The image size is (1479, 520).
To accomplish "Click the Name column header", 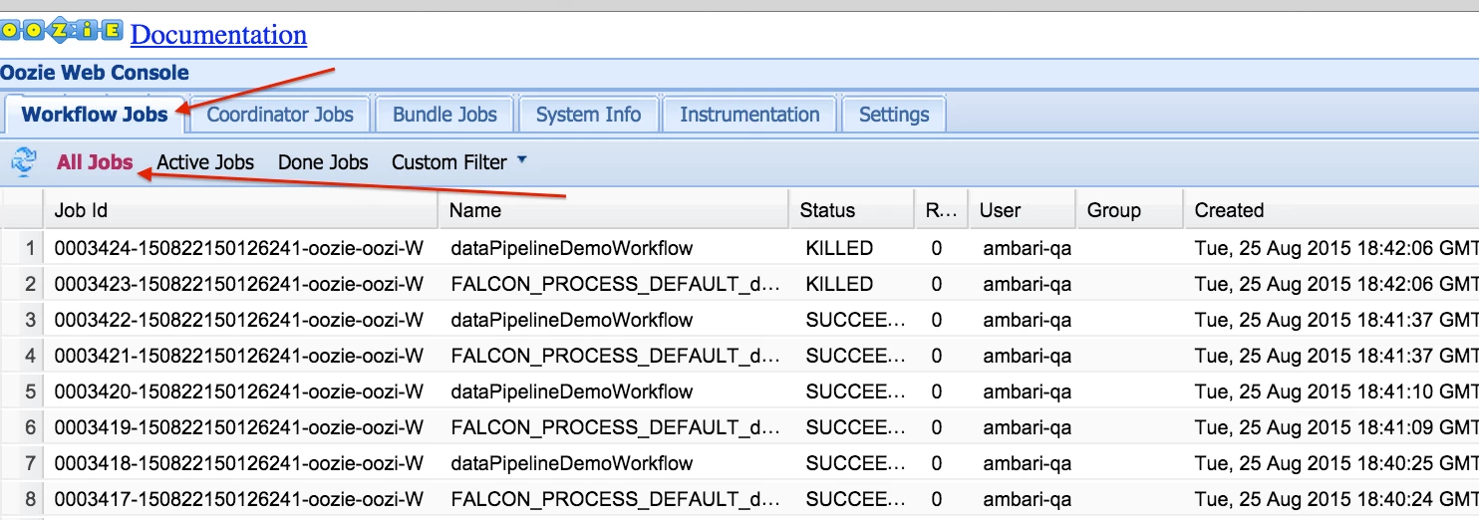I will (x=613, y=210).
